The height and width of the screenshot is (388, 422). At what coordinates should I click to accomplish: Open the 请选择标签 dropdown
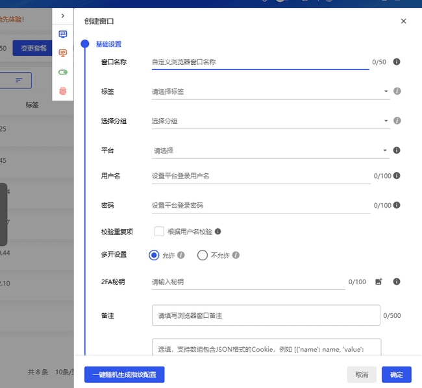pyautogui.click(x=271, y=91)
